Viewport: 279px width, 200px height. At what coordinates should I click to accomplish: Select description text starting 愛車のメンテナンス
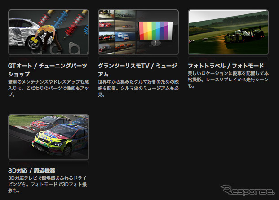point(49,88)
